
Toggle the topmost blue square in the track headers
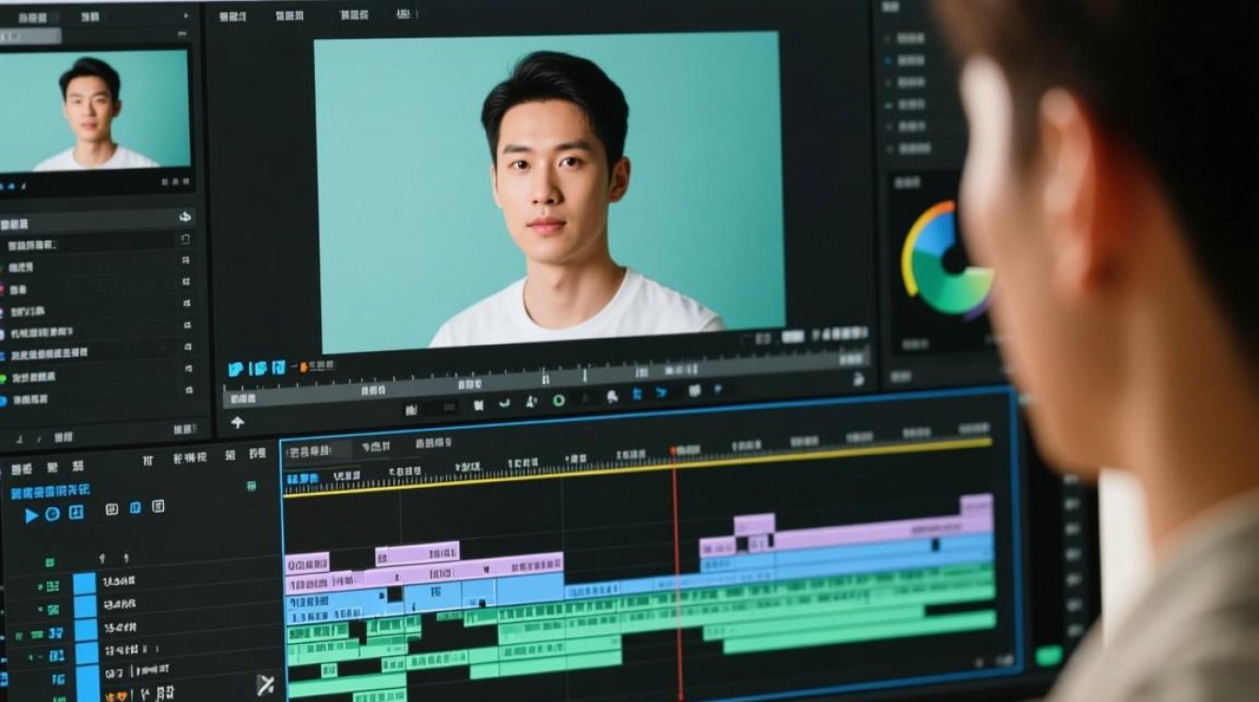tap(85, 584)
